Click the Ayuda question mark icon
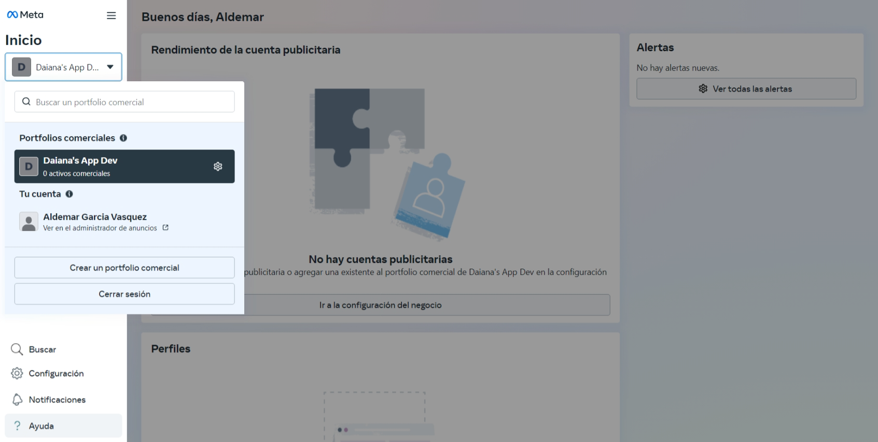Image resolution: width=878 pixels, height=442 pixels. [17, 426]
